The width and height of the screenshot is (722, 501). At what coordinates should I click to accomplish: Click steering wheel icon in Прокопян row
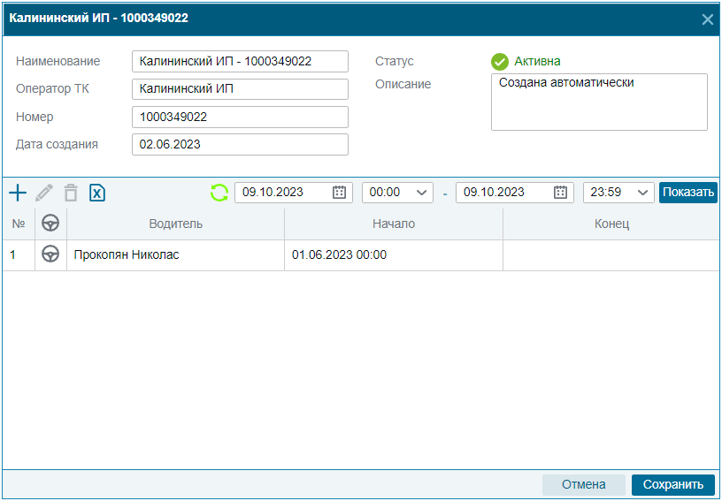pyautogui.click(x=50, y=255)
